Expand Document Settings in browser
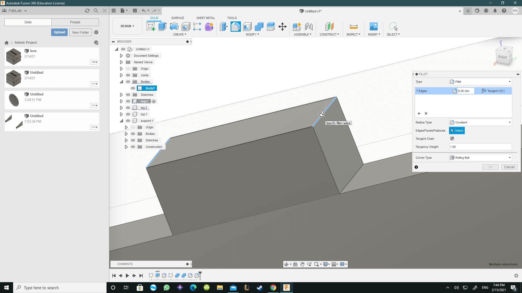 point(121,56)
